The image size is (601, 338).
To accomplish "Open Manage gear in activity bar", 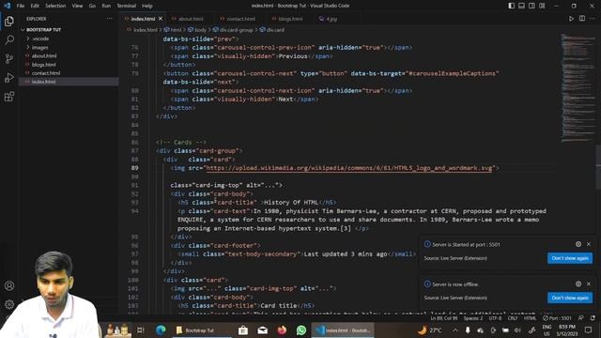I will (9, 304).
